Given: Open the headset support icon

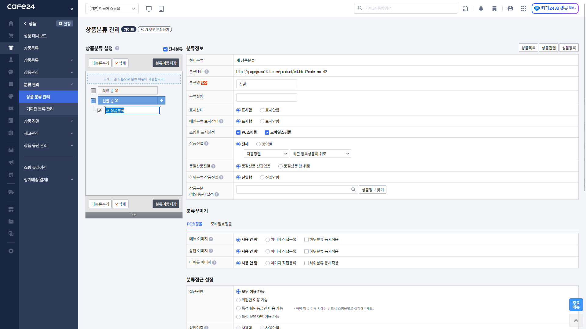Looking at the screenshot, I should 465,9.
